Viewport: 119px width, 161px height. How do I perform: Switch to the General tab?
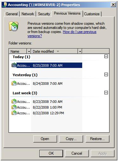[12, 14]
